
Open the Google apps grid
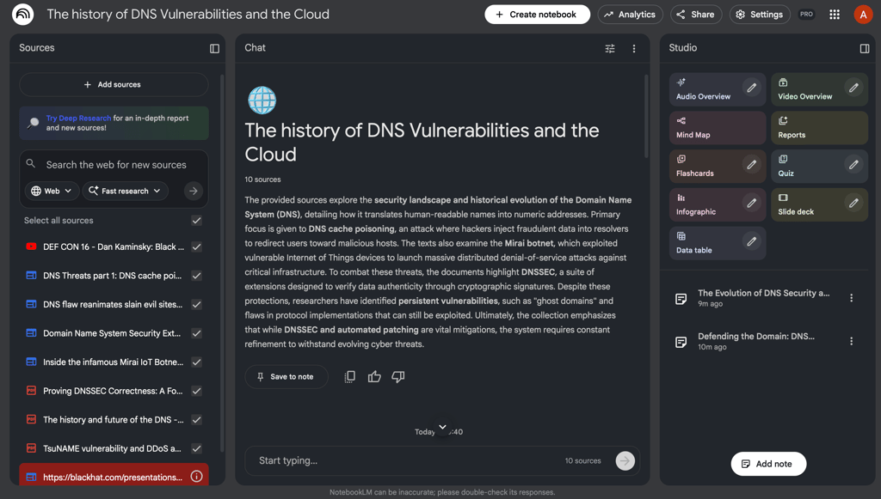click(x=835, y=15)
